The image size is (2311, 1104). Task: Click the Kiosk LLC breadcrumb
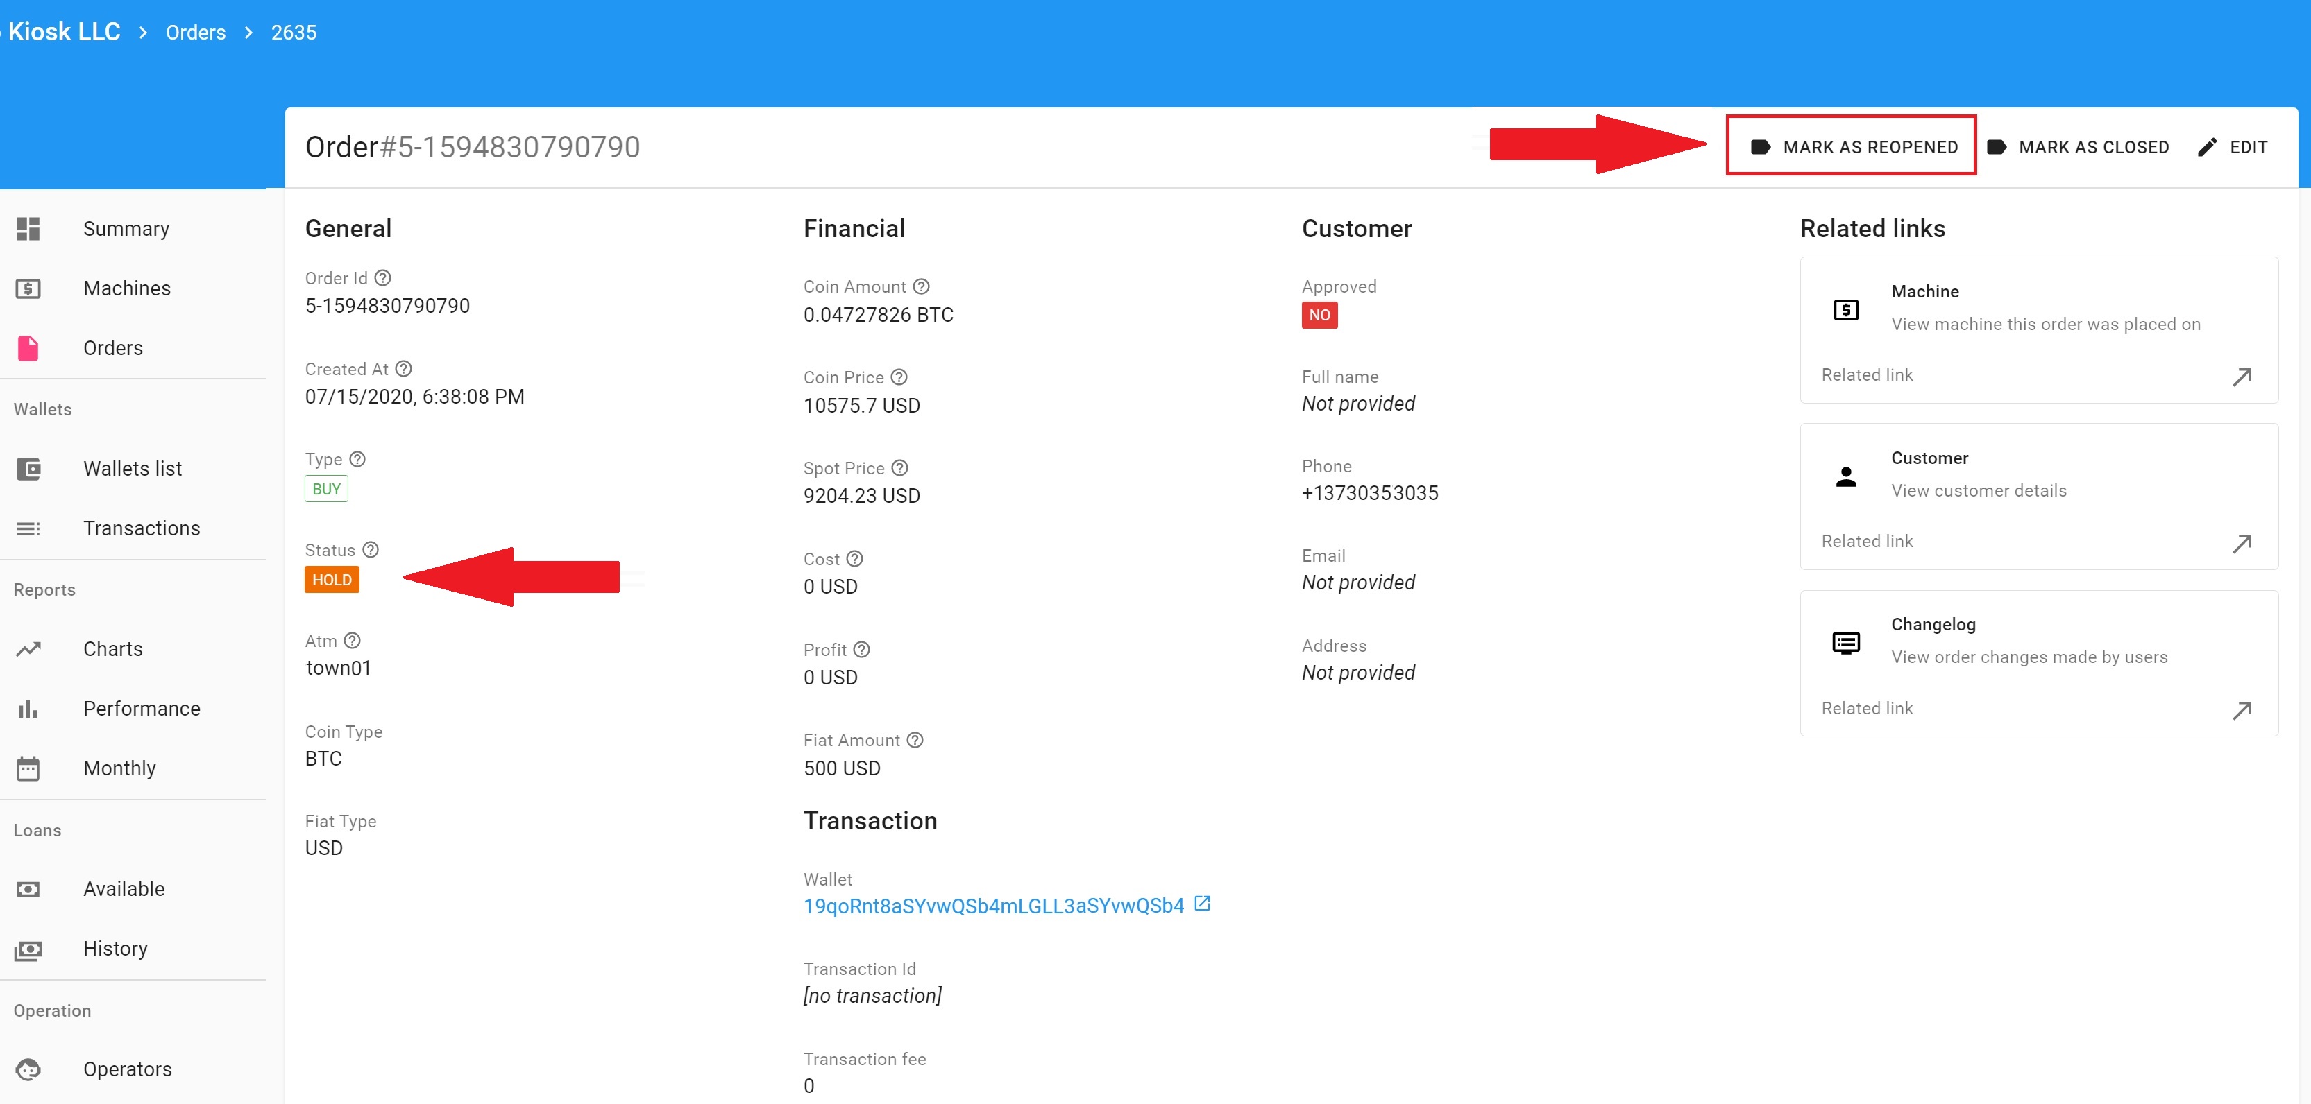pos(64,31)
